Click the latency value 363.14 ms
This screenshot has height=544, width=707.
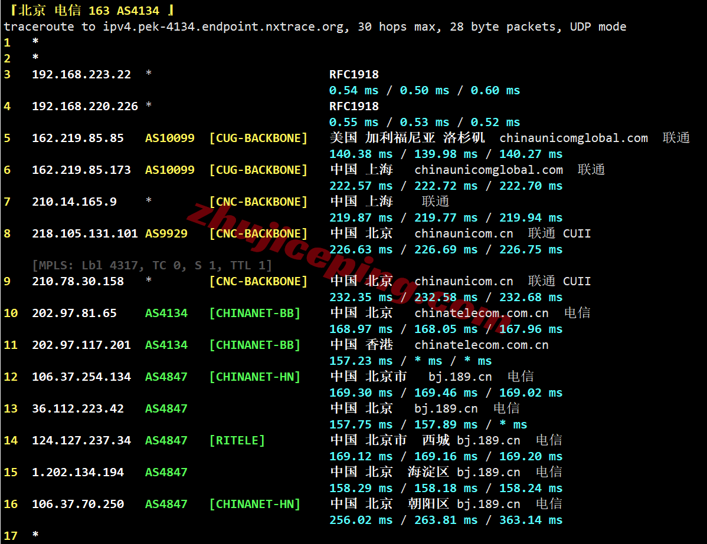(531, 520)
